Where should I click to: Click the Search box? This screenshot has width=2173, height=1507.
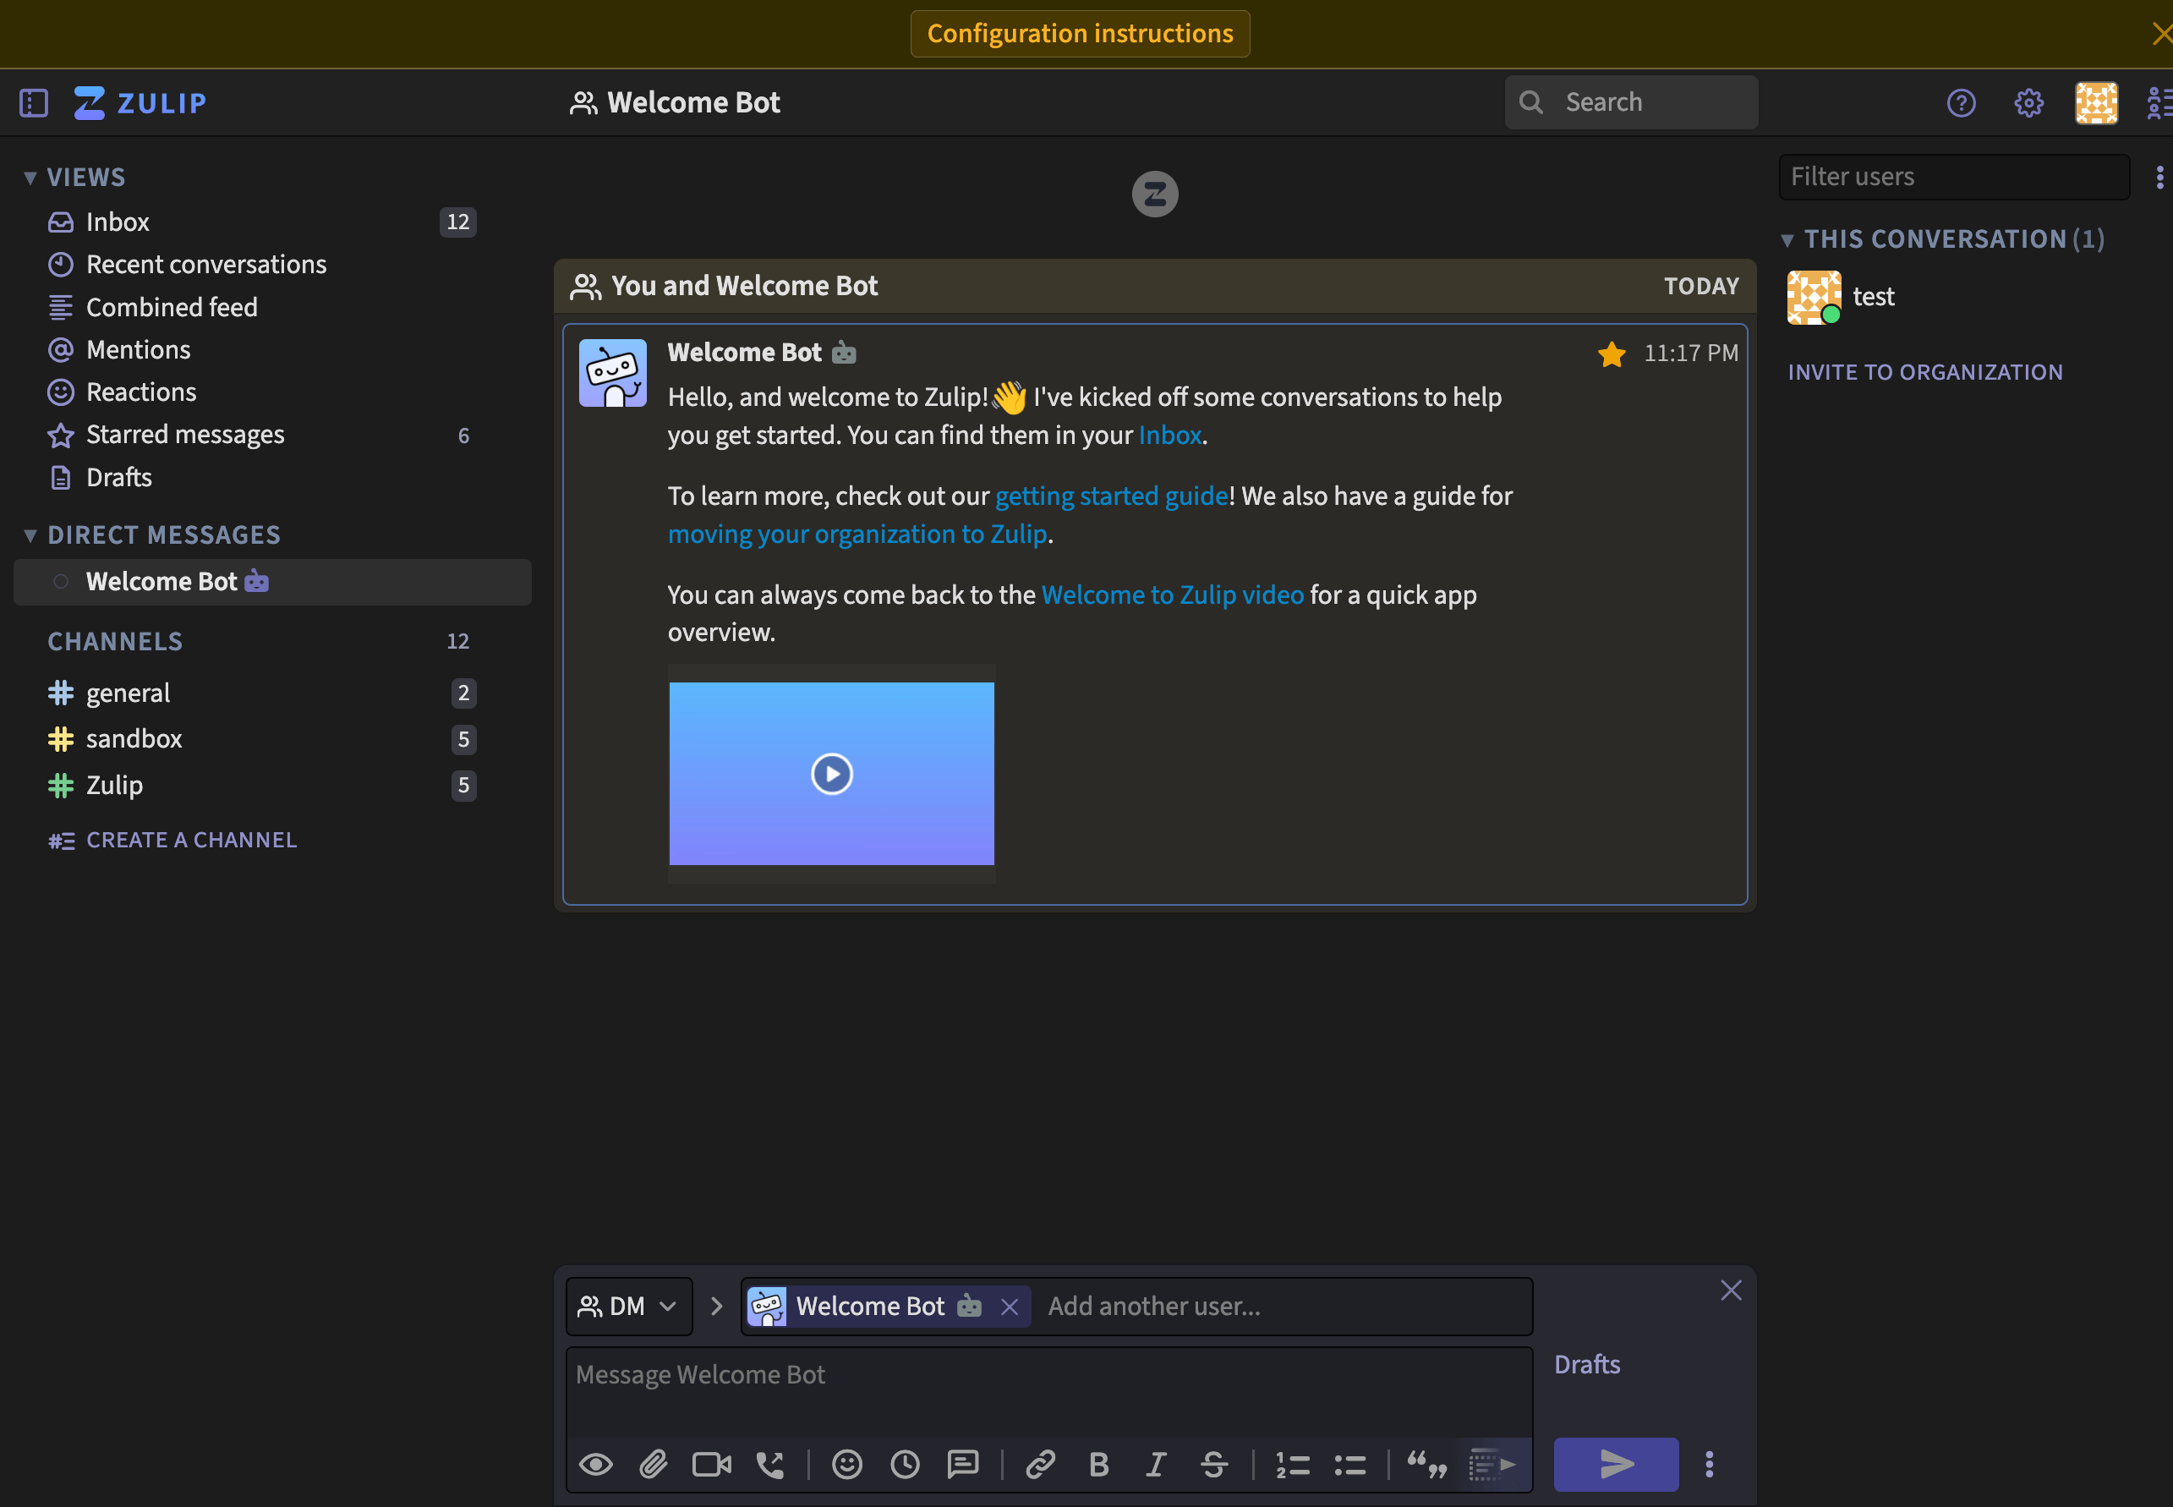1631,102
